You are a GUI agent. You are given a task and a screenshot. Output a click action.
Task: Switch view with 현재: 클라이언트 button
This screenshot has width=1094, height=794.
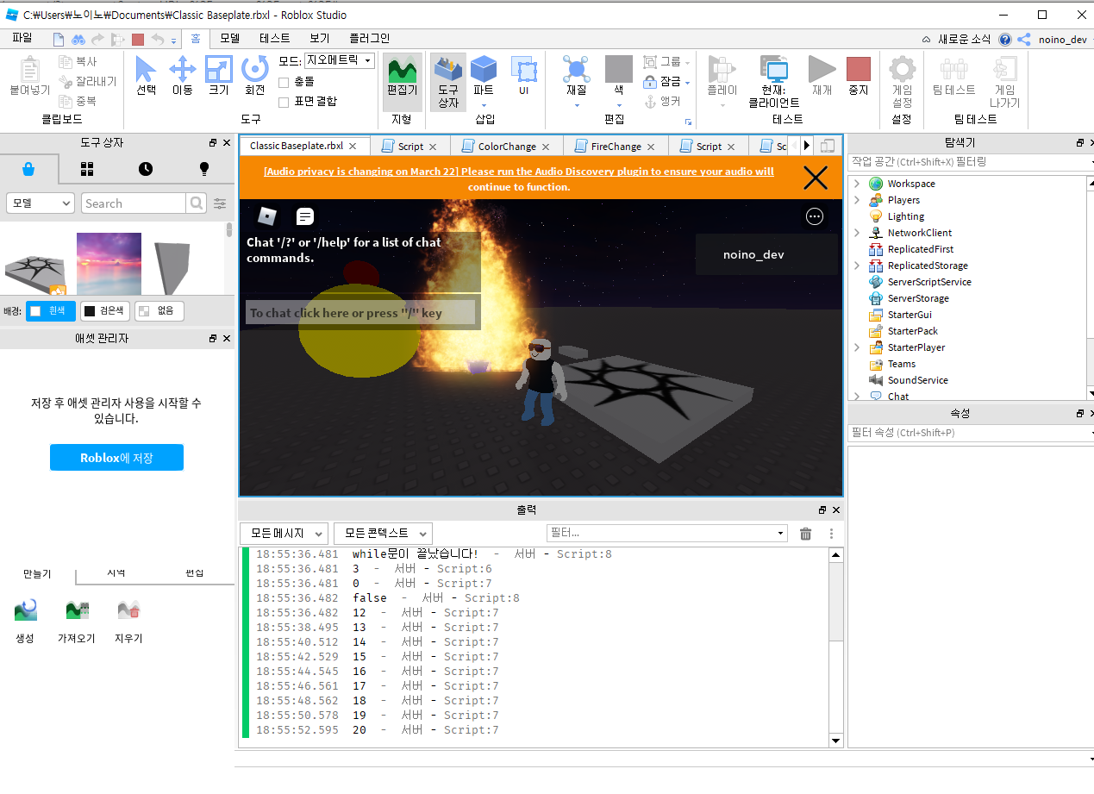click(x=776, y=82)
